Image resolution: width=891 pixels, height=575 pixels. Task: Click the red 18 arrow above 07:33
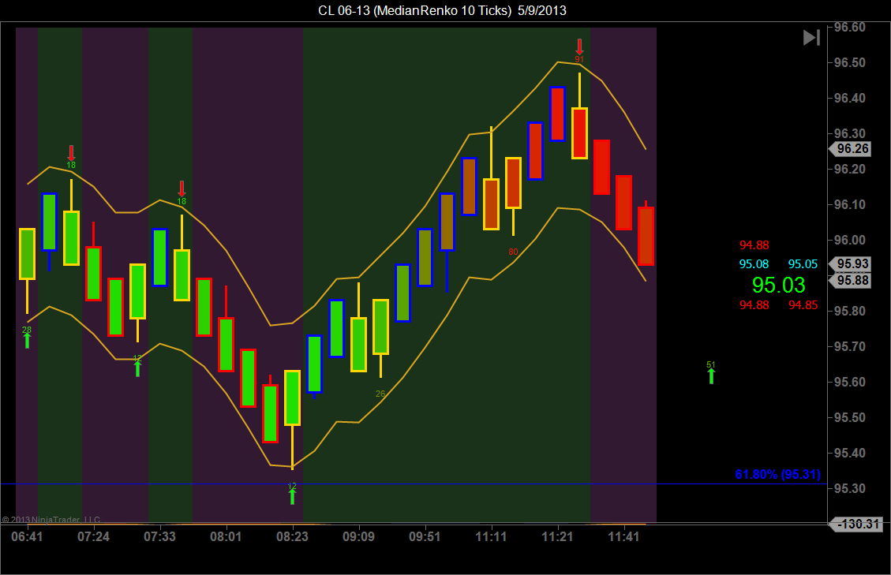point(182,189)
